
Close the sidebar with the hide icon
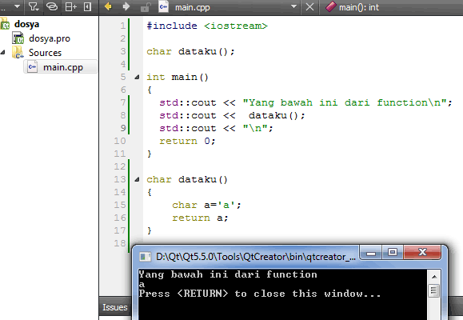(87, 6)
